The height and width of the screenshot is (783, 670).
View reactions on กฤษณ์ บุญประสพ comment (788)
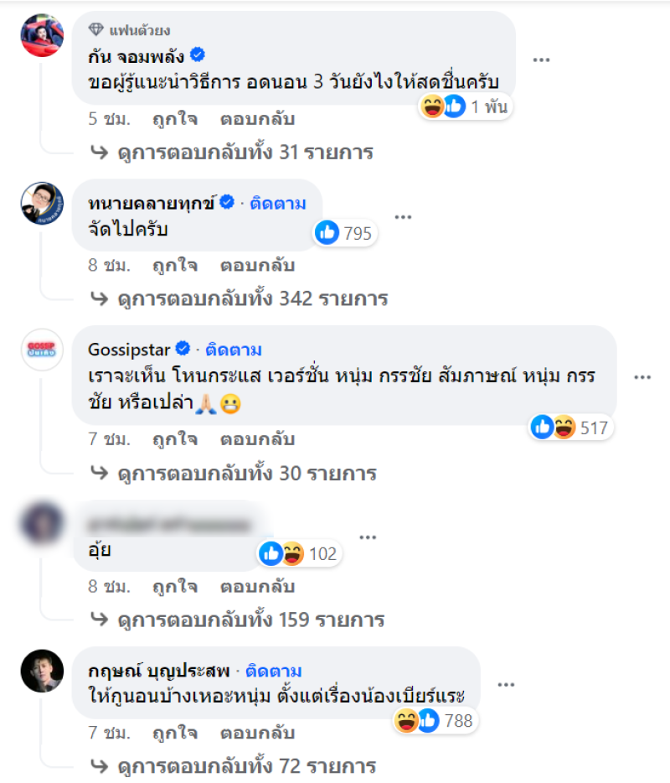click(x=434, y=720)
